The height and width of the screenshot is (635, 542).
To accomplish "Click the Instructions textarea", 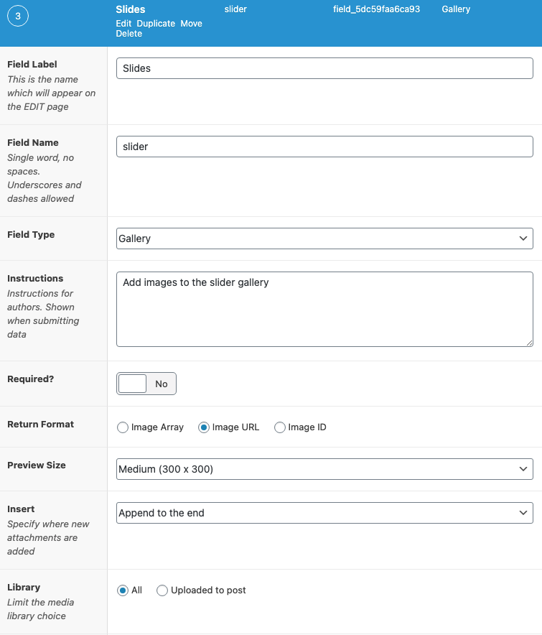I will click(324, 309).
